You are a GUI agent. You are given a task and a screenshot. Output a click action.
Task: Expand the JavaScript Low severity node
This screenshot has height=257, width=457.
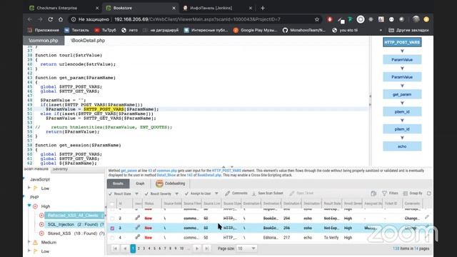tap(29, 188)
